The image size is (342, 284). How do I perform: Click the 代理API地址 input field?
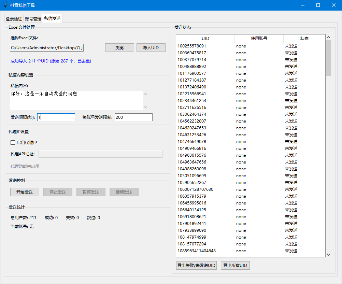click(x=100, y=154)
